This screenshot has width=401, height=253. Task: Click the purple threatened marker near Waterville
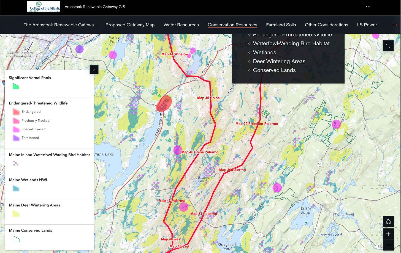click(79, 49)
